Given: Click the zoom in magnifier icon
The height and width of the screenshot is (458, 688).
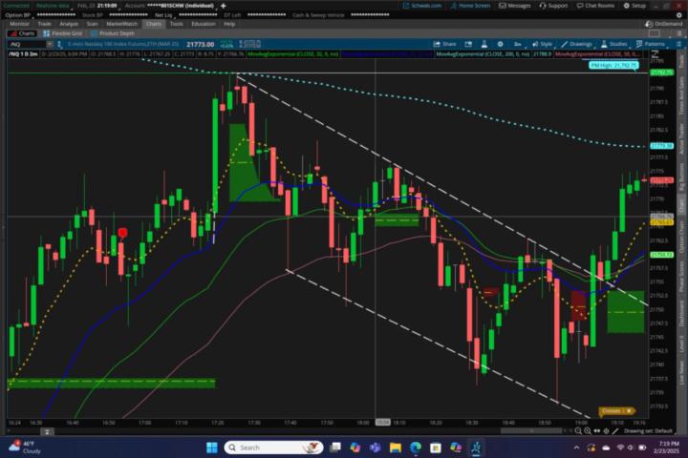Looking at the screenshot, I should 588,431.
